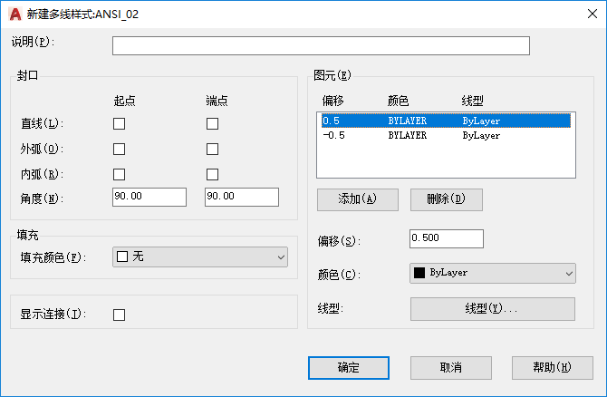The width and height of the screenshot is (607, 397).
Task: Select the 0.5 offset element row
Action: [x=446, y=121]
